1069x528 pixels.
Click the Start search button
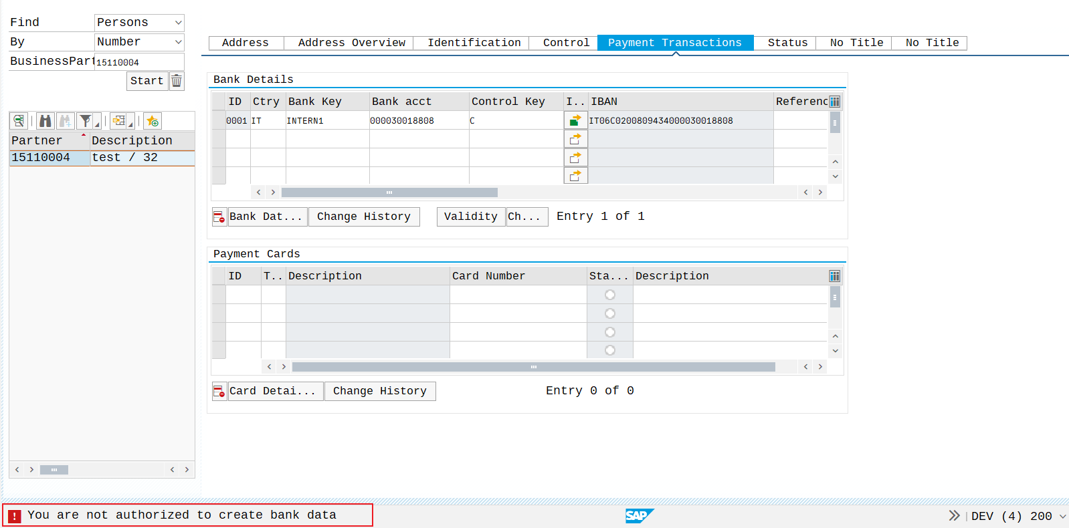pos(147,81)
